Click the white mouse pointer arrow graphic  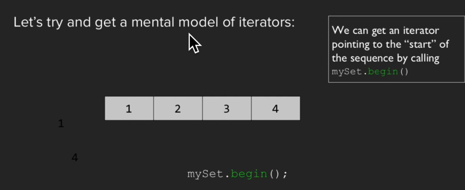[194, 43]
